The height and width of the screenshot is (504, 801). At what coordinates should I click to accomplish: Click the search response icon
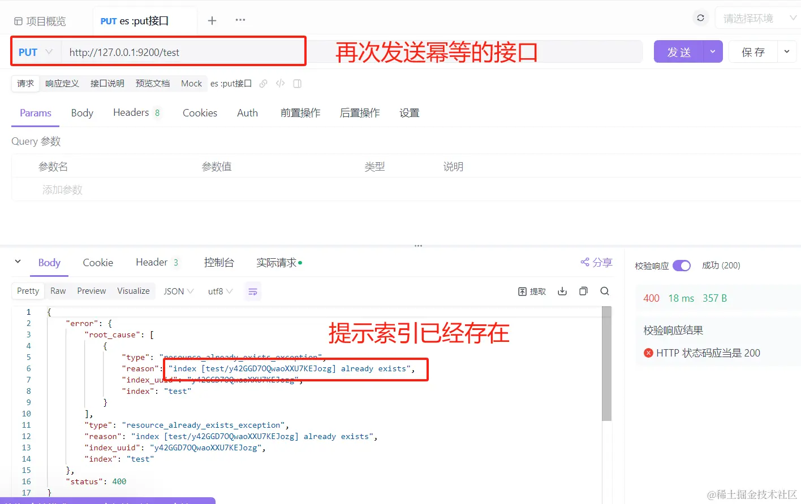(x=605, y=291)
